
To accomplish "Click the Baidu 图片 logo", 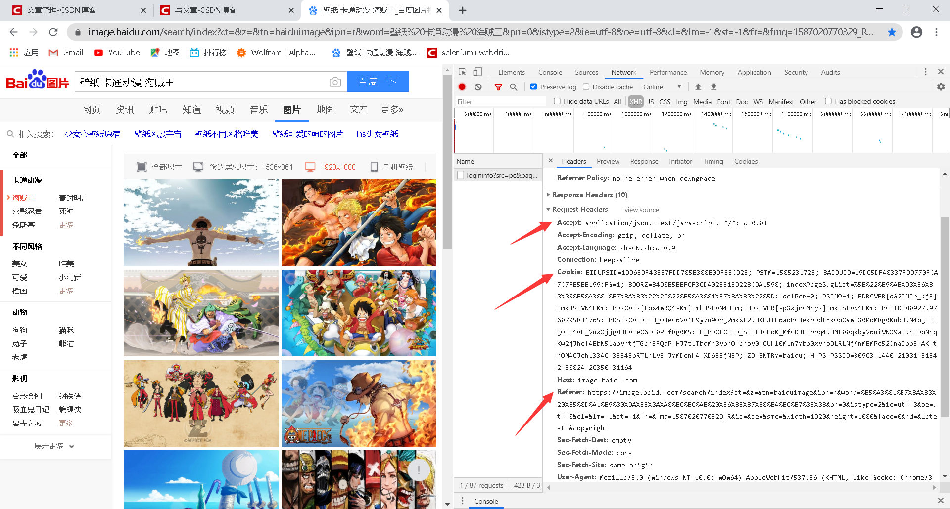I will [38, 80].
